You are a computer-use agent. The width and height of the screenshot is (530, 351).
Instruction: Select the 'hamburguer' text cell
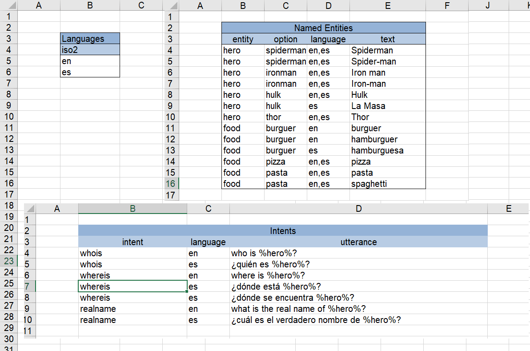tap(388, 139)
